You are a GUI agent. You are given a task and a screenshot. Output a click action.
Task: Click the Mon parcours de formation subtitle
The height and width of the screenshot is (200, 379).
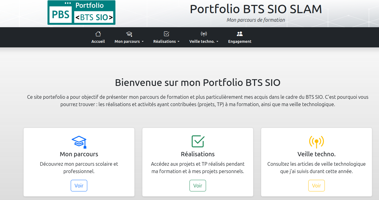click(256, 20)
